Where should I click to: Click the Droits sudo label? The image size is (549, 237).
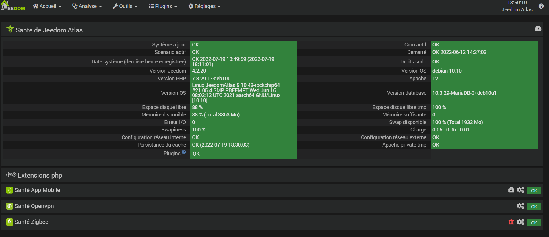[x=414, y=62]
